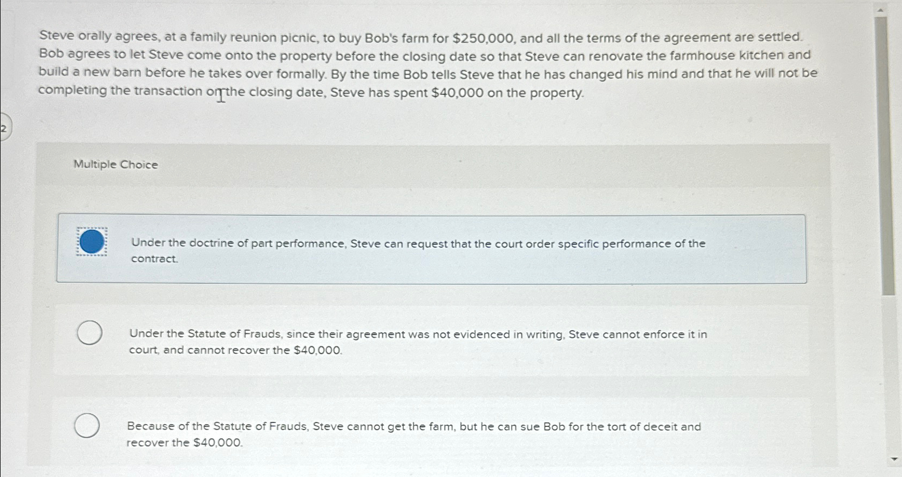Image resolution: width=902 pixels, height=477 pixels.
Task: Click the Multiple Choice section header
Action: tap(115, 165)
